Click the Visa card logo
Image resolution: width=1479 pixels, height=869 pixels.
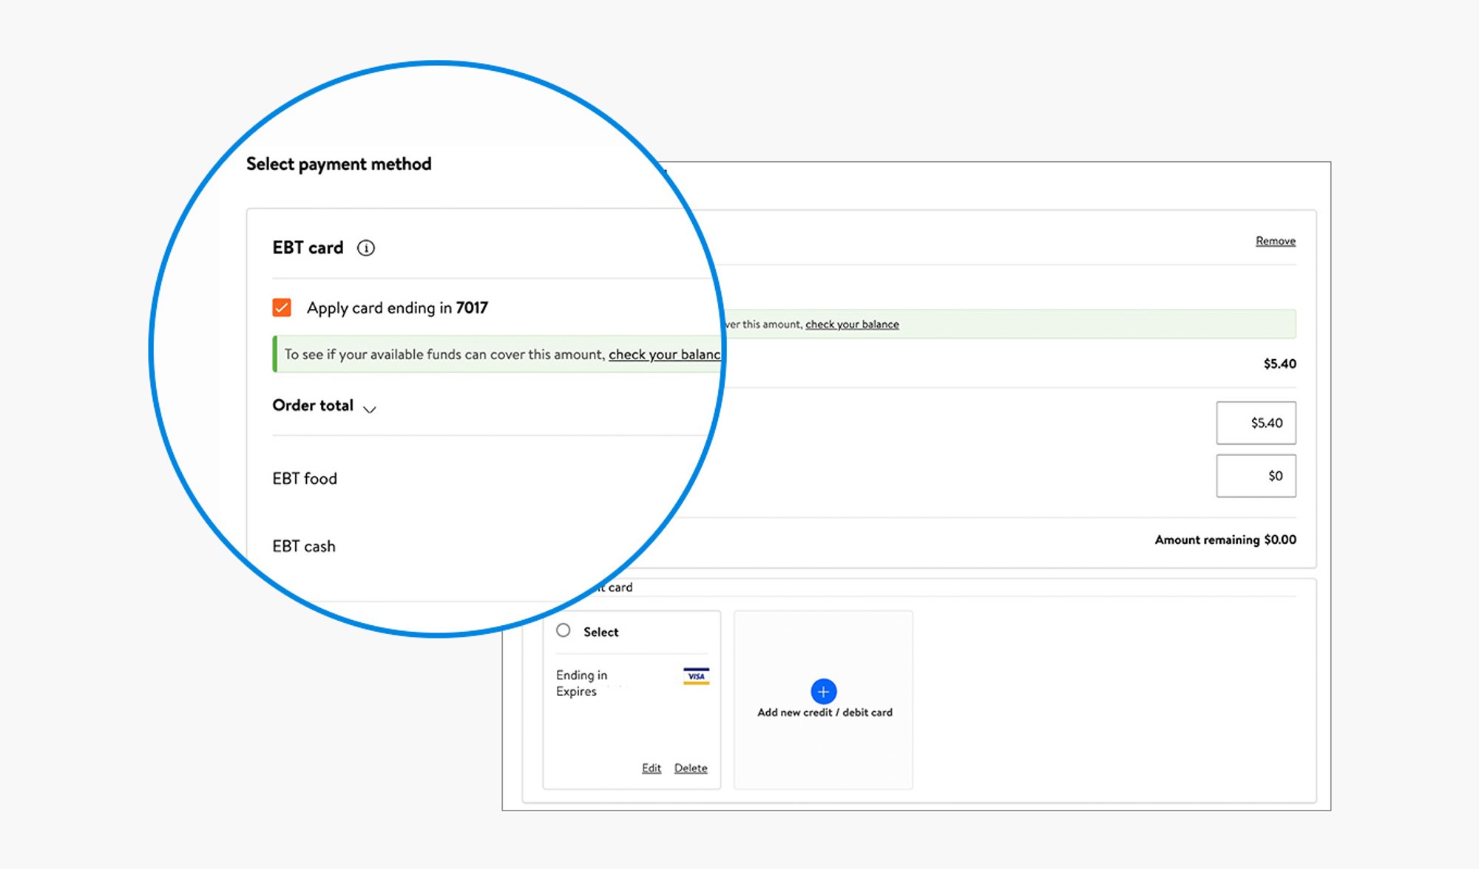coord(696,676)
